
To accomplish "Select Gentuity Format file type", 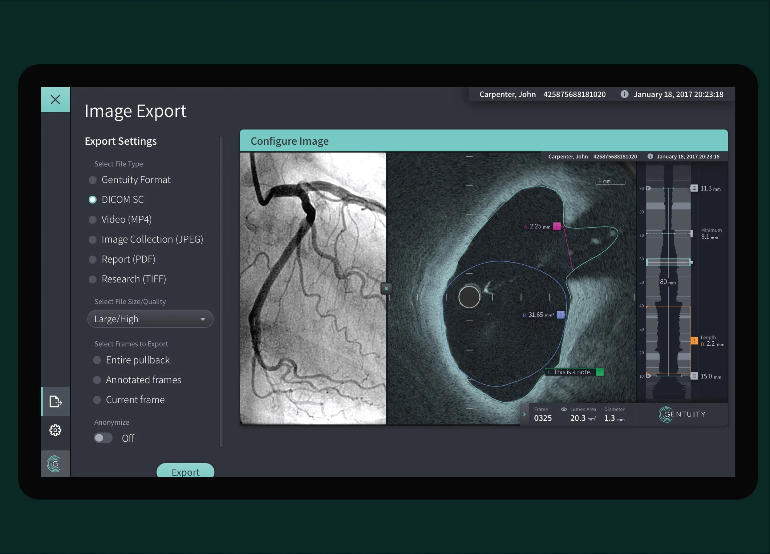I will coord(93,180).
